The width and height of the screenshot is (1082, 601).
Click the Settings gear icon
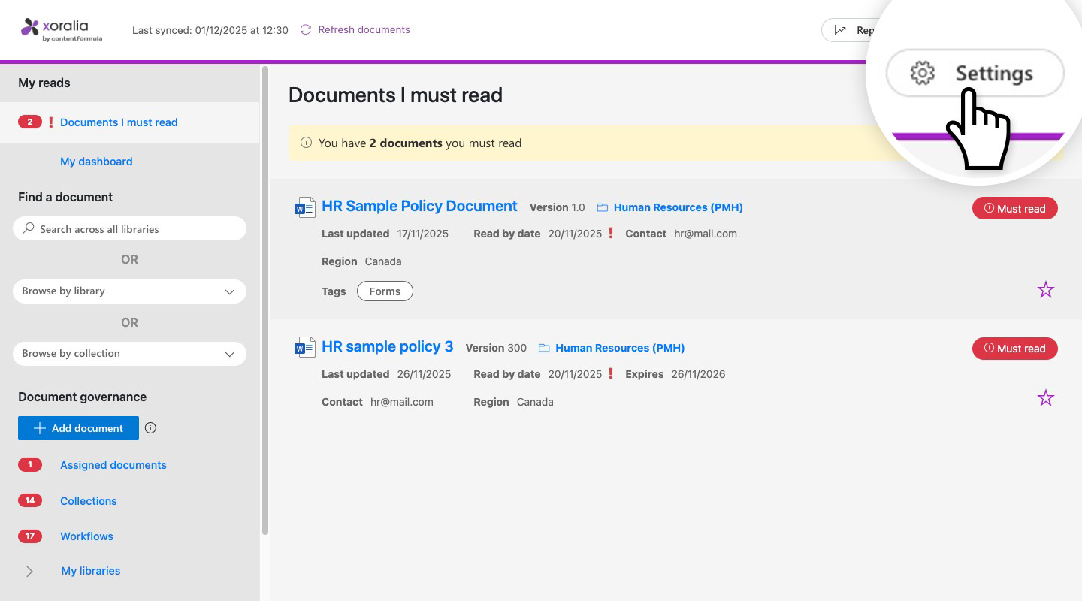[x=922, y=74]
